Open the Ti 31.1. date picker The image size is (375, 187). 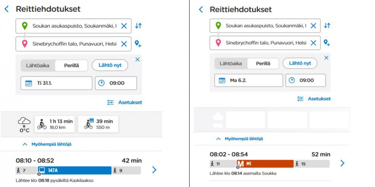point(56,83)
